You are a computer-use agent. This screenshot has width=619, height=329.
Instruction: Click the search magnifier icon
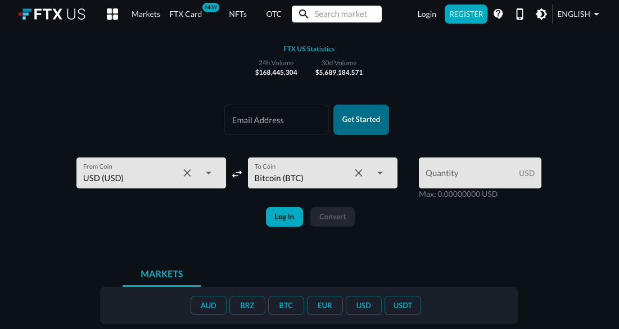coord(303,13)
